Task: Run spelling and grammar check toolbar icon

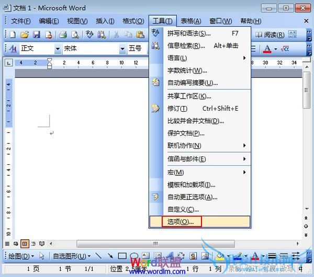Action: coord(89,35)
